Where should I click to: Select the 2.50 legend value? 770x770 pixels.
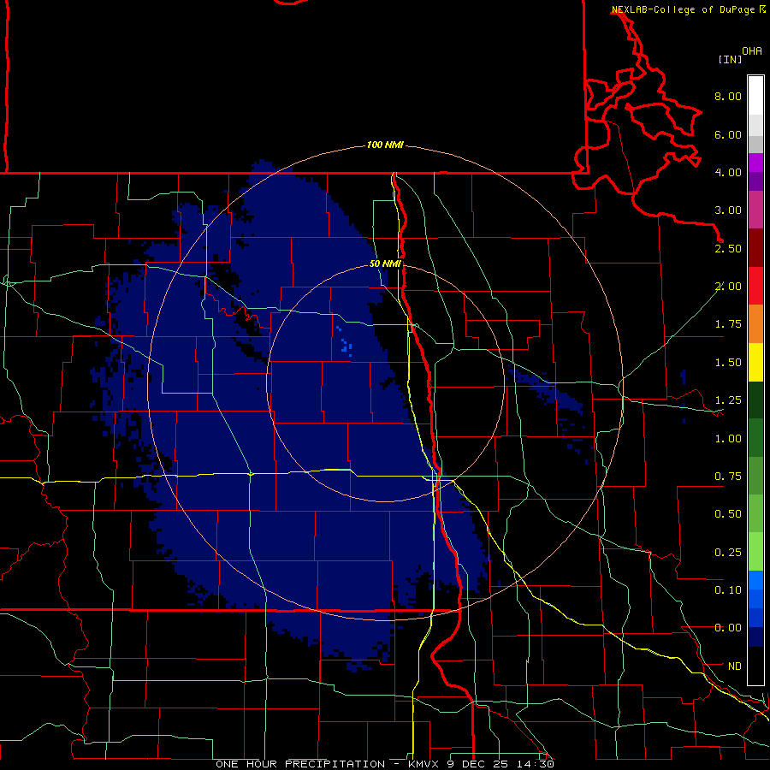(x=728, y=248)
